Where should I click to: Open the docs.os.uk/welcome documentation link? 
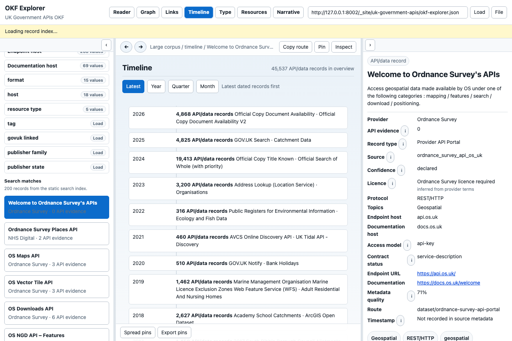[448, 283]
